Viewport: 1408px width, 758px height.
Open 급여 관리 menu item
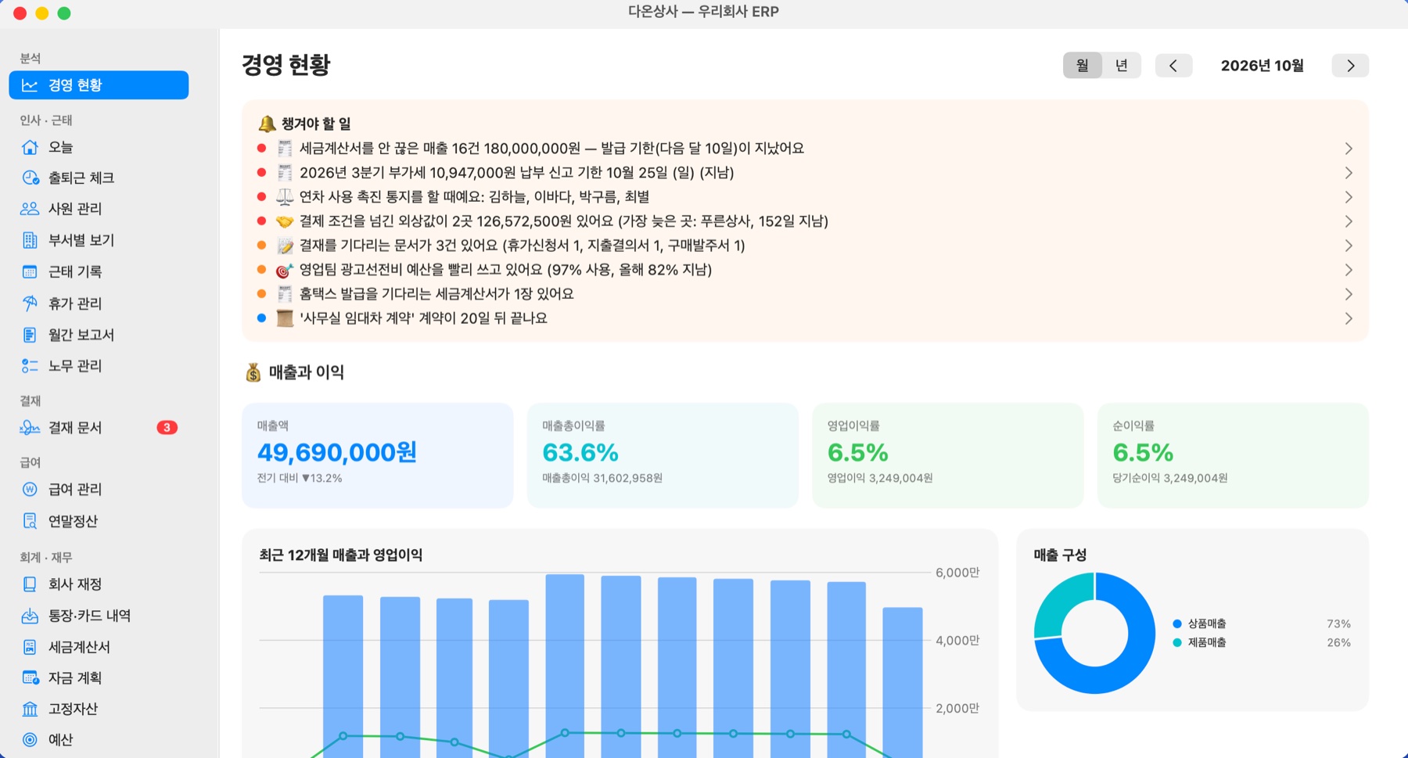point(99,490)
